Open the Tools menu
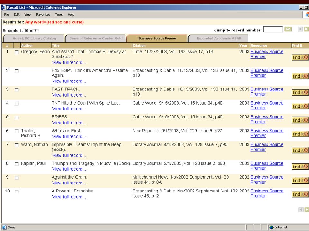The image size is (309, 231). 59,14
